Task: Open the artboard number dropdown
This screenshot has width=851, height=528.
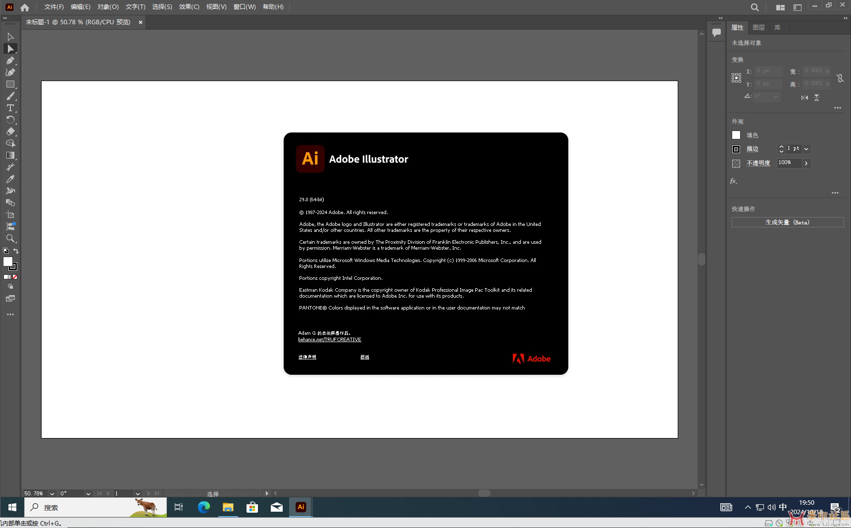Action: pos(138,493)
